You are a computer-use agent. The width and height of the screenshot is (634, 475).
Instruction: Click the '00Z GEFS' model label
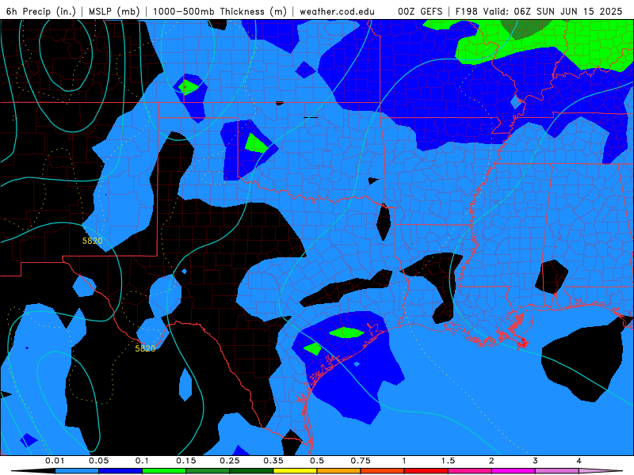(x=421, y=11)
